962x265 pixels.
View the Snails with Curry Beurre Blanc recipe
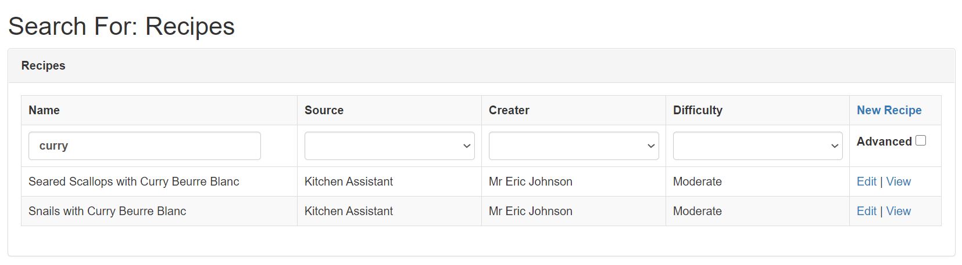point(898,211)
